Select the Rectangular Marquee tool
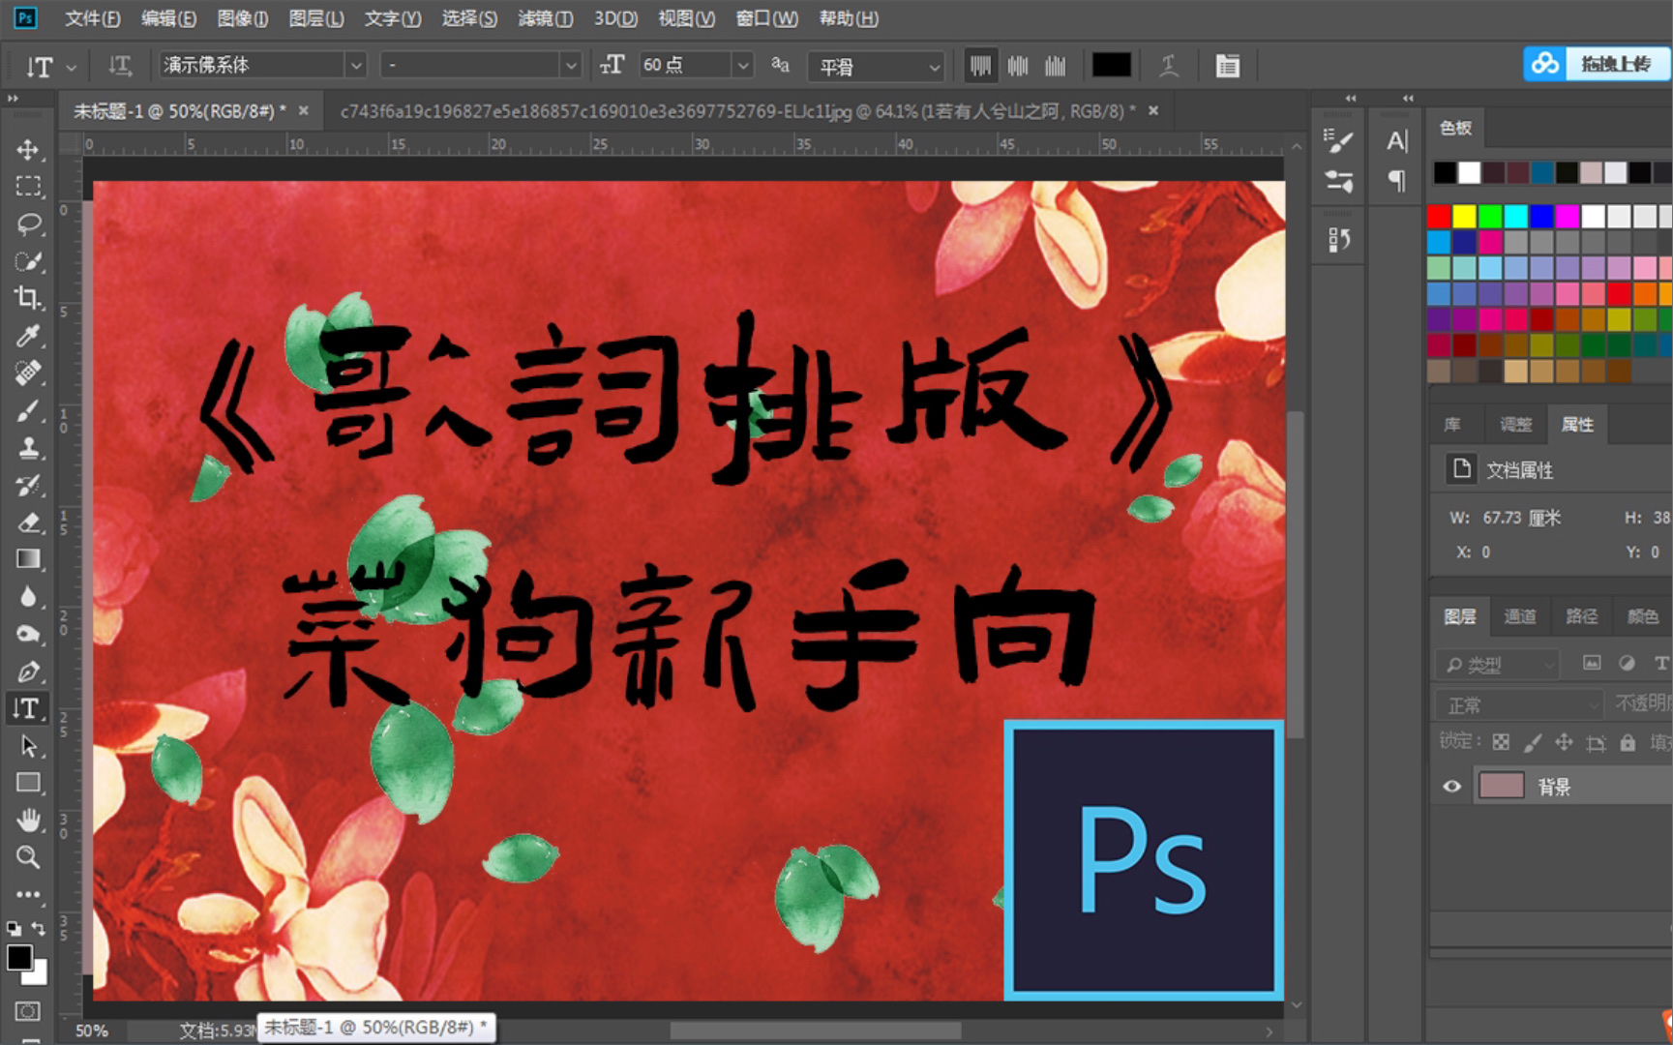The image size is (1673, 1045). click(x=28, y=187)
